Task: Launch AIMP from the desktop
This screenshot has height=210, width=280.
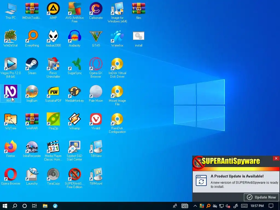Action: [x=53, y=11]
